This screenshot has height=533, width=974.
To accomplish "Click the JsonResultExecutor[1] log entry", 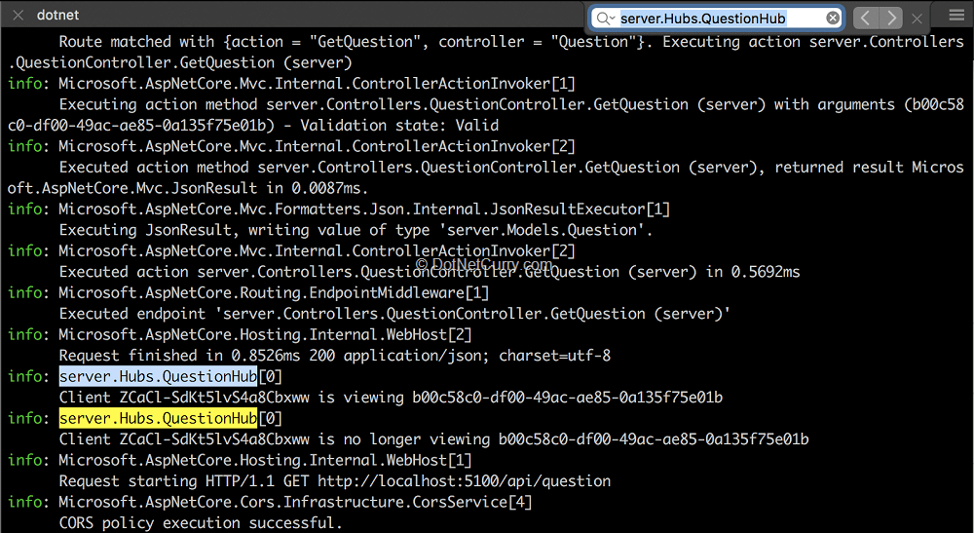I will click(x=364, y=209).
